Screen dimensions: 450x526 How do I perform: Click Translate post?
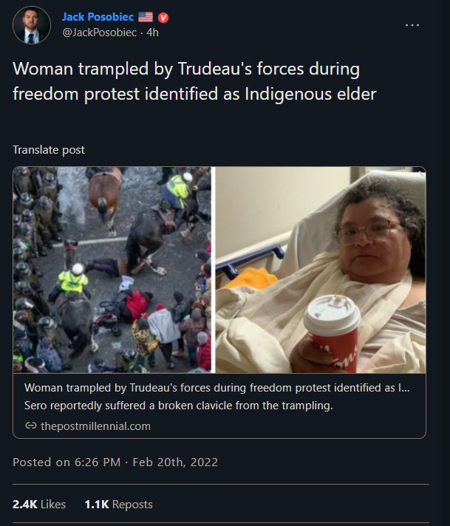point(49,150)
